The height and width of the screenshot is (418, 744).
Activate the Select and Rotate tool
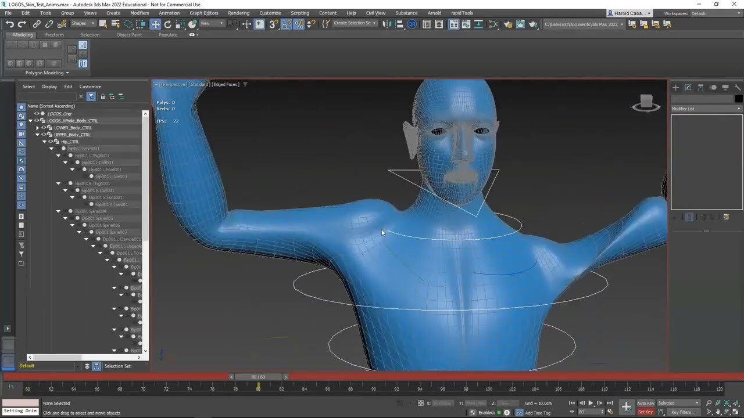point(168,24)
